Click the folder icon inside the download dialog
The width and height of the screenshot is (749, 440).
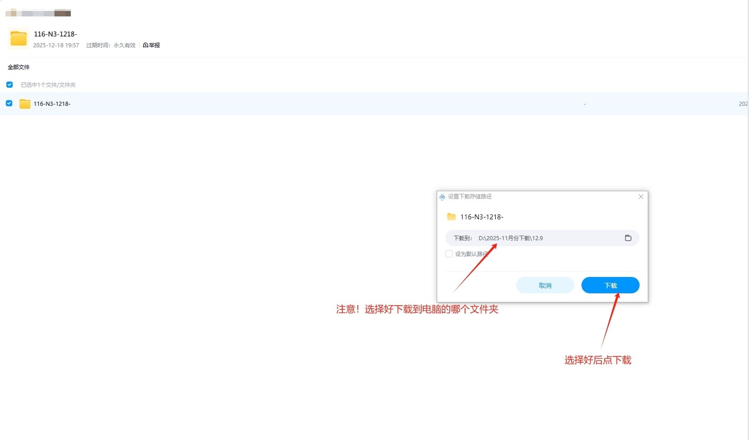click(x=451, y=217)
